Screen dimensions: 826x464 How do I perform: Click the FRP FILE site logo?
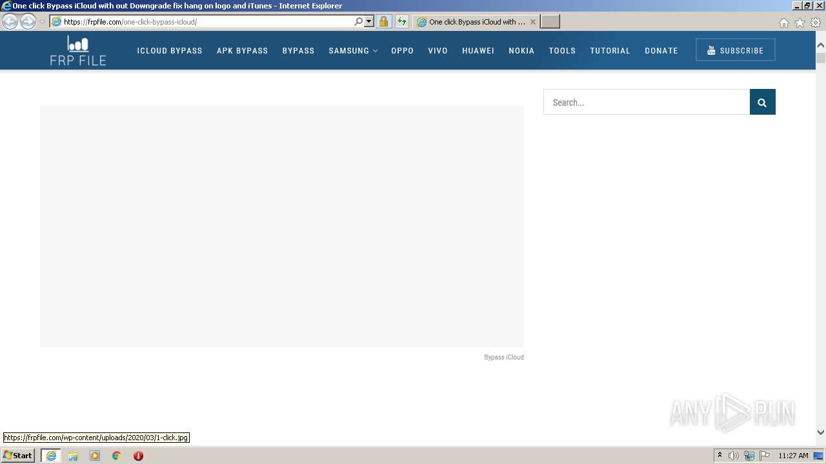point(78,50)
